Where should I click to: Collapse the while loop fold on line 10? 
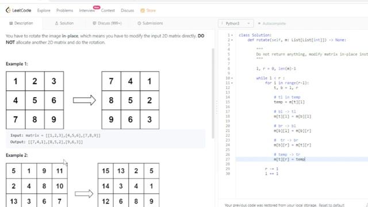(x=232, y=78)
